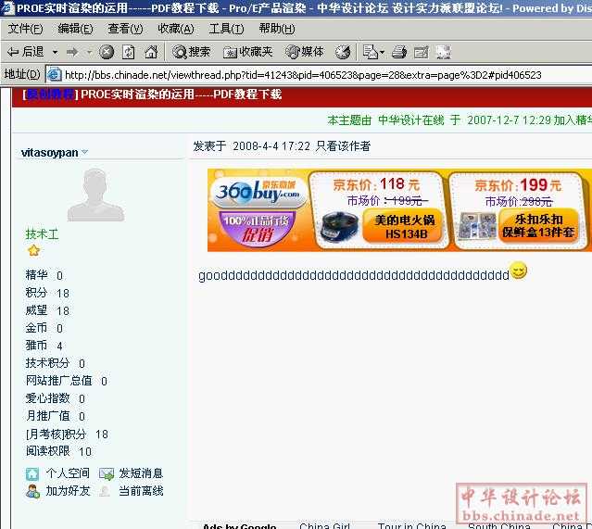Open the Forward history dropdown arrow
Viewport: 592px width, 529px height.
coord(90,52)
